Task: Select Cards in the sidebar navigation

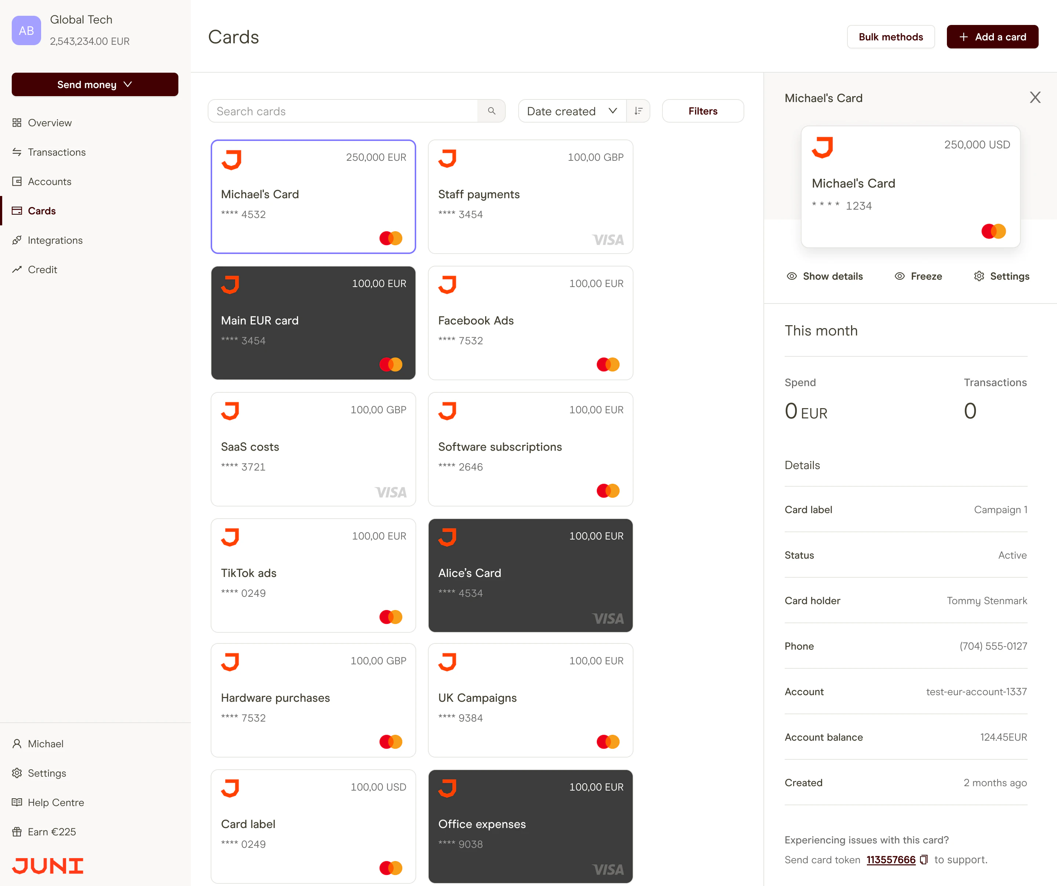Action: point(42,210)
